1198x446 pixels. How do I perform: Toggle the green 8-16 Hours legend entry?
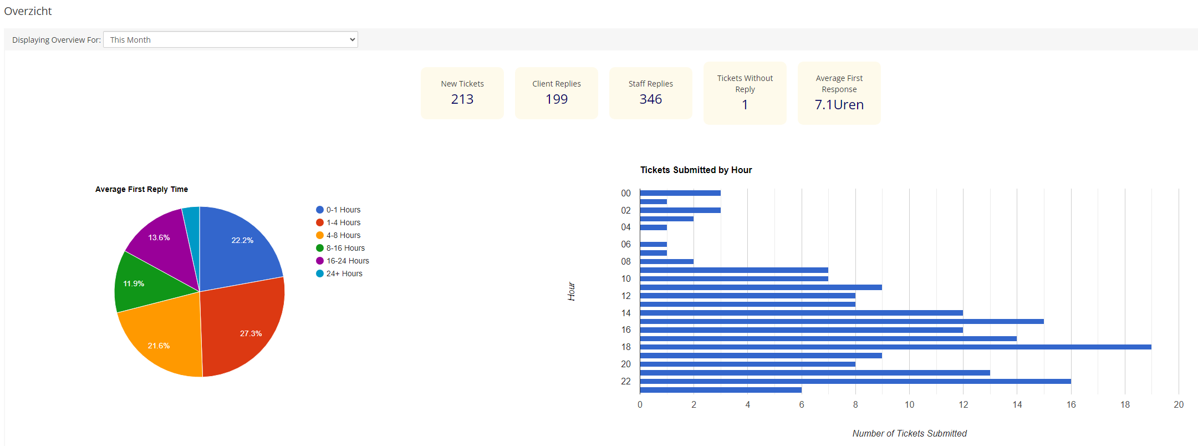[320, 248]
